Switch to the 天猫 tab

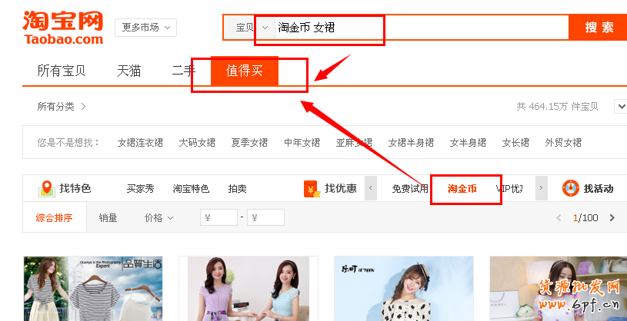tap(128, 71)
